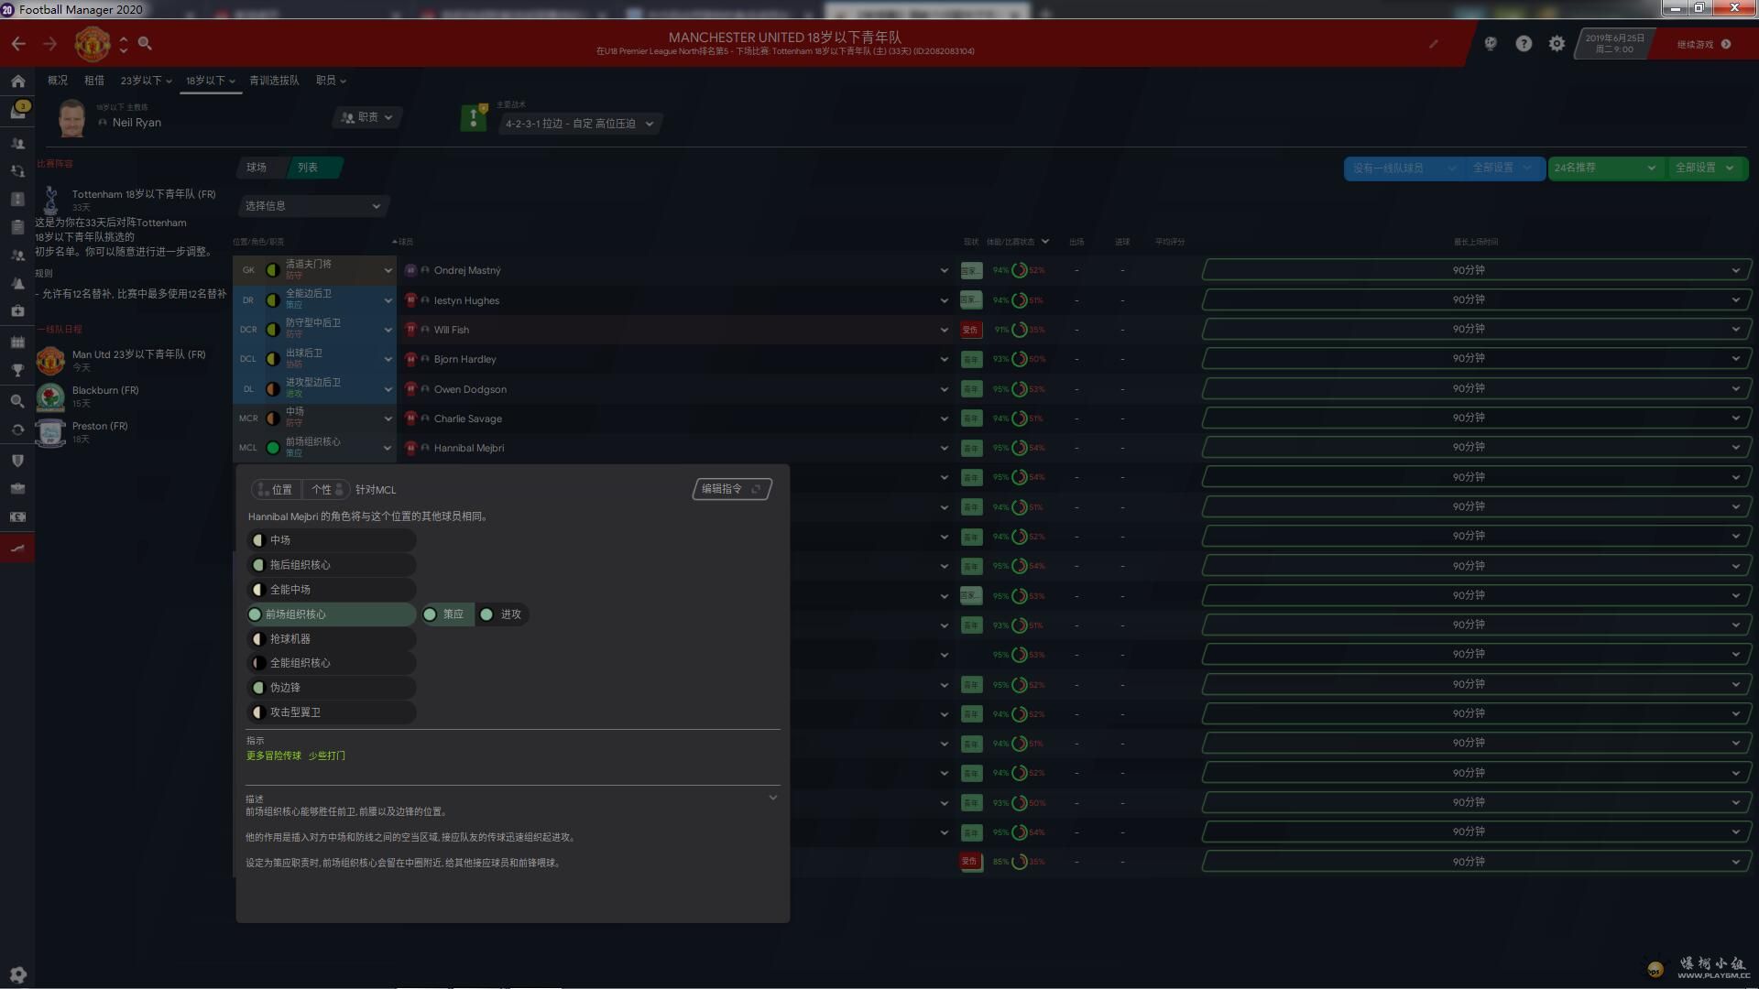Screen dimensions: 1759x989
Task: Open the Squad icon in sidebar
Action: 17,144
